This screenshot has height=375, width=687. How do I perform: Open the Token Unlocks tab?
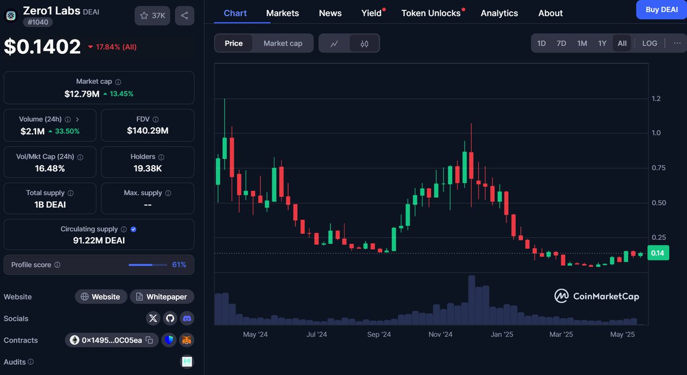(x=432, y=13)
